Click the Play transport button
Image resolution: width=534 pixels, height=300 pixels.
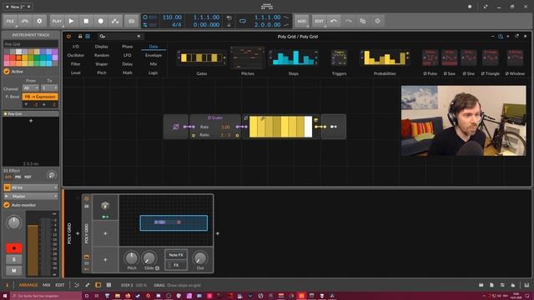point(71,21)
